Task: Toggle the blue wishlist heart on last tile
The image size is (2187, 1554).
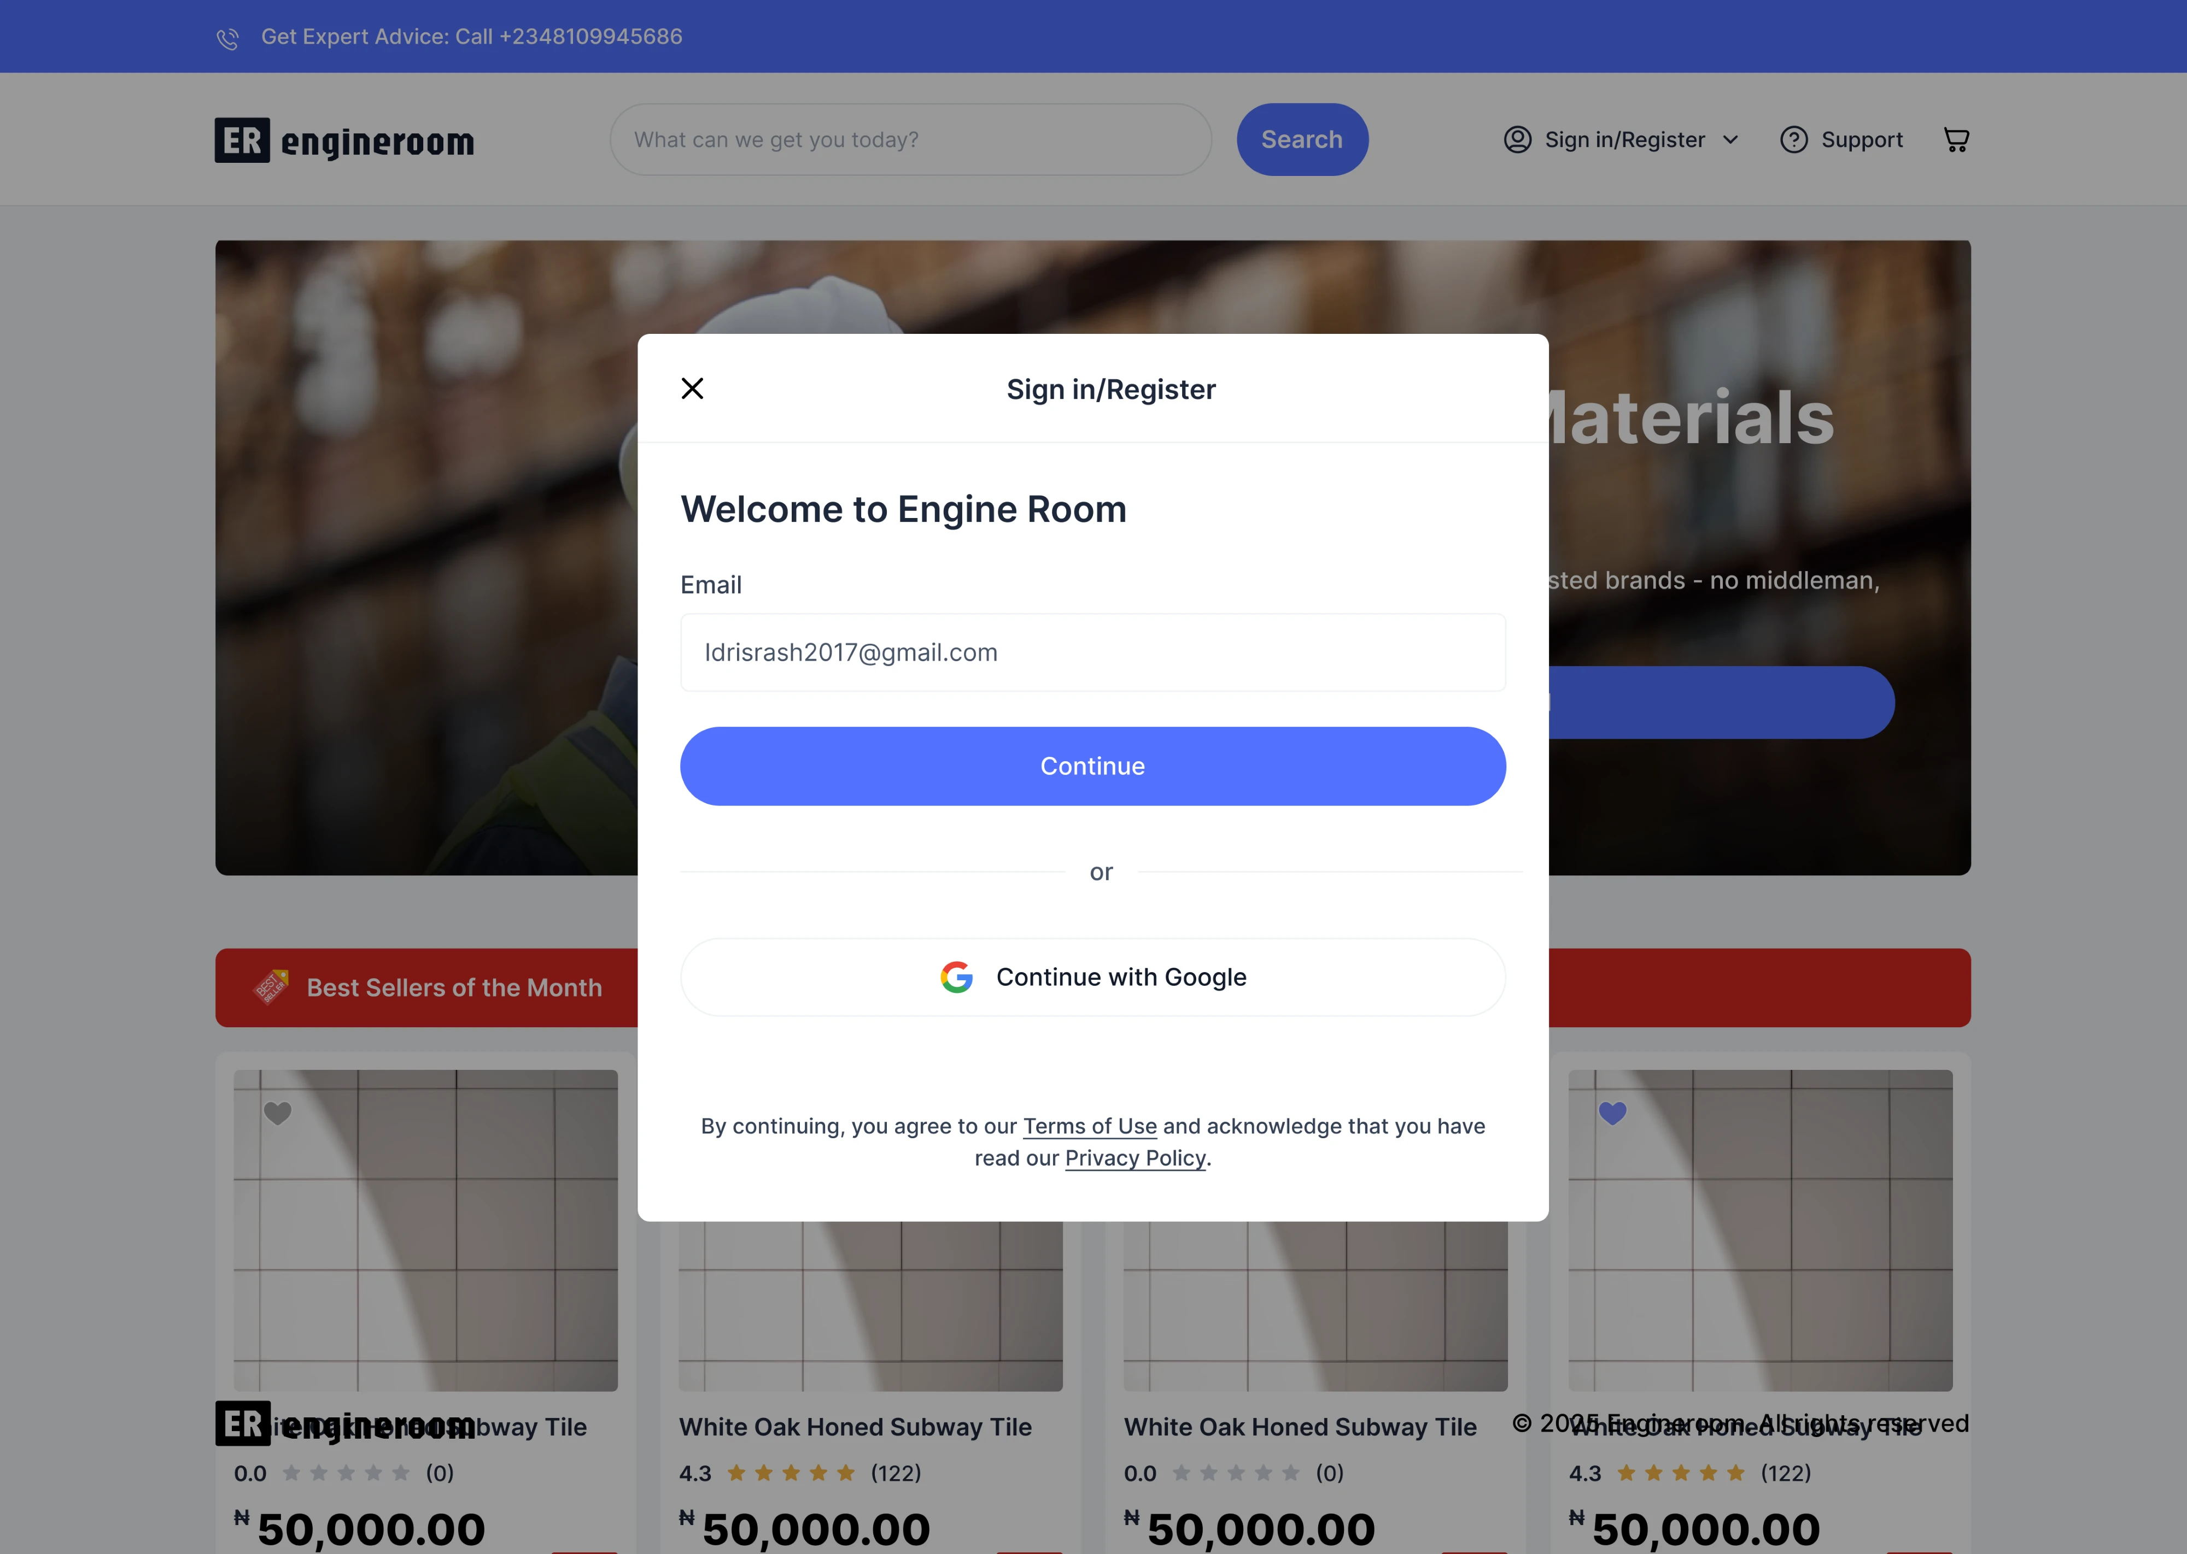Action: tap(1612, 1113)
